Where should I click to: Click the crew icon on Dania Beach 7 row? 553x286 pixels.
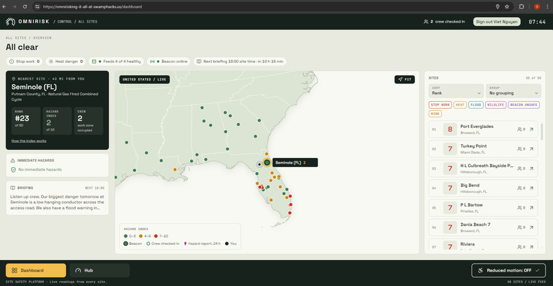point(519,228)
